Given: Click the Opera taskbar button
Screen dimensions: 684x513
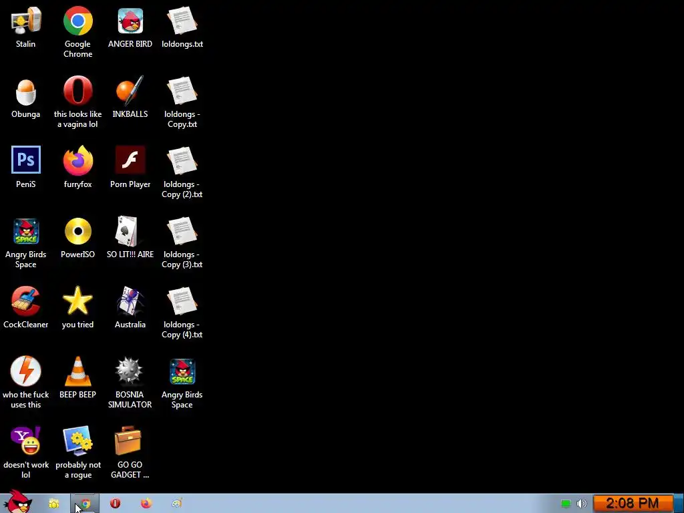Looking at the screenshot, I should [115, 504].
